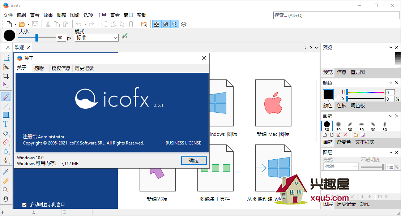
Task: Toggle the dashed selection frame button
Action: (175, 24)
